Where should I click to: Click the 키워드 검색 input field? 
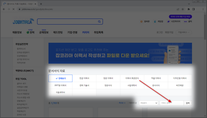pyautogui.click(x=172, y=103)
